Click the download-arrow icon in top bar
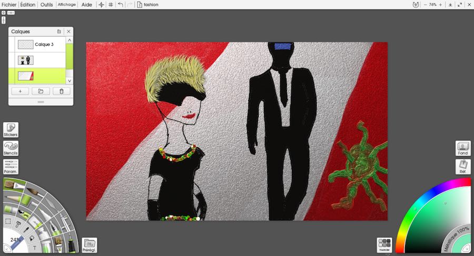Screen dimensions: 474x256 coord(450,5)
